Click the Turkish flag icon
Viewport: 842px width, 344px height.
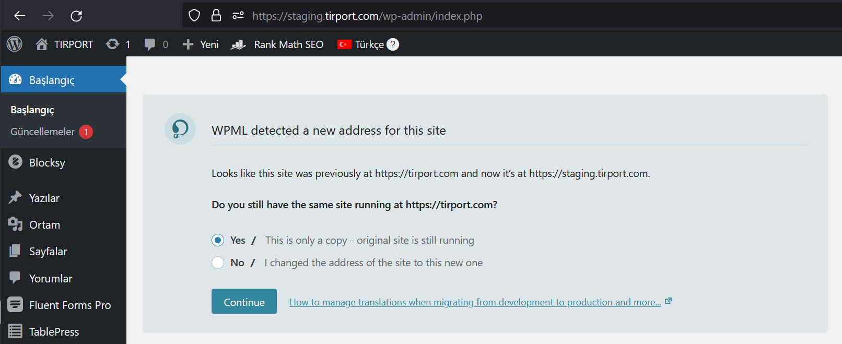point(344,44)
